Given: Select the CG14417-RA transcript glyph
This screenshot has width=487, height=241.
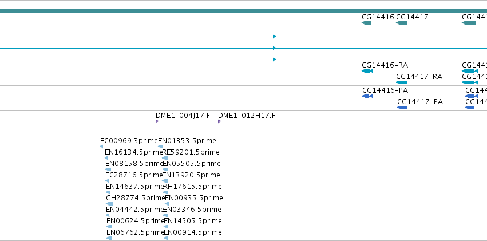Looking at the screenshot, I should tap(401, 82).
